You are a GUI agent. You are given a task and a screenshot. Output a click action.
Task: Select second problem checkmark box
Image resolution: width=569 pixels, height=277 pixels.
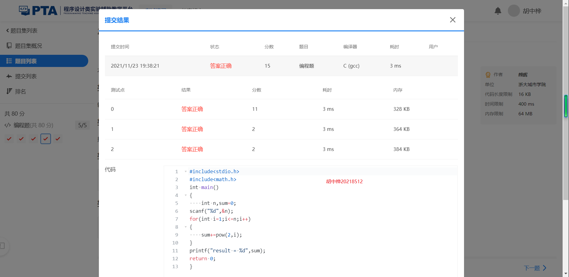coord(21,139)
